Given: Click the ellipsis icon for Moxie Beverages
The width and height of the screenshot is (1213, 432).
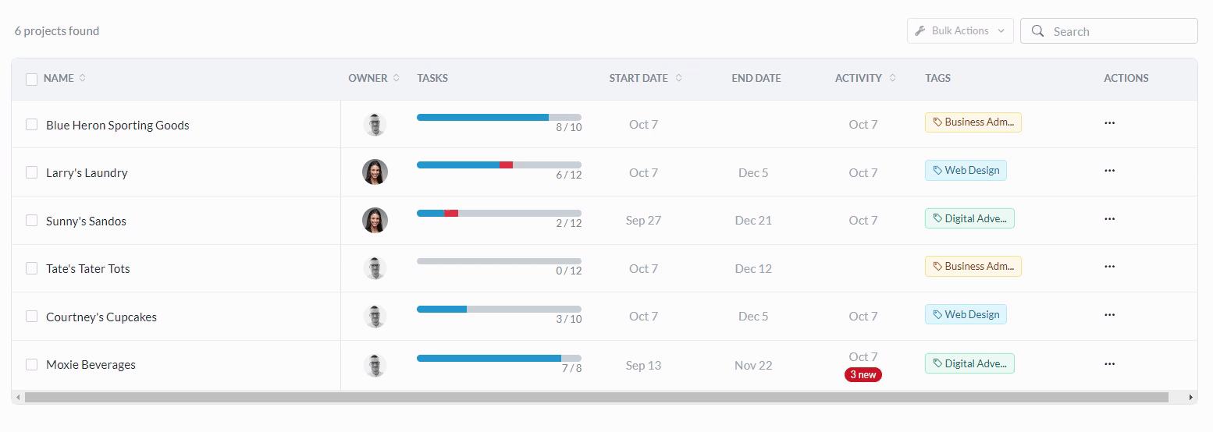Looking at the screenshot, I should [x=1109, y=363].
